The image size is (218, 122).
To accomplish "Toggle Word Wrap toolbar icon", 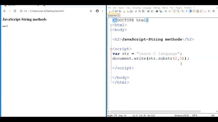I will point(183,11).
